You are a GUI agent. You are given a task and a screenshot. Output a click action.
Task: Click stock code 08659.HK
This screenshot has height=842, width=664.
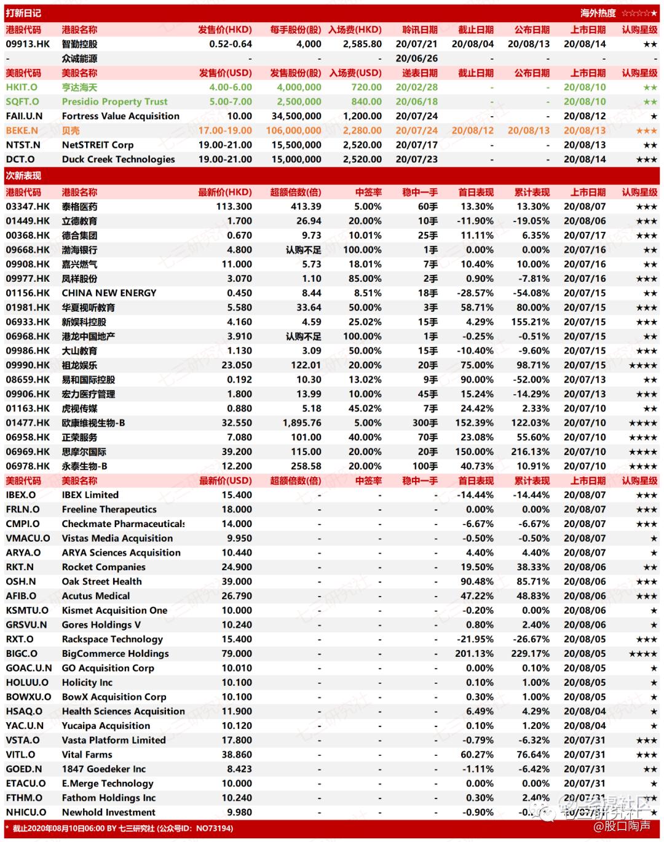tap(28, 380)
